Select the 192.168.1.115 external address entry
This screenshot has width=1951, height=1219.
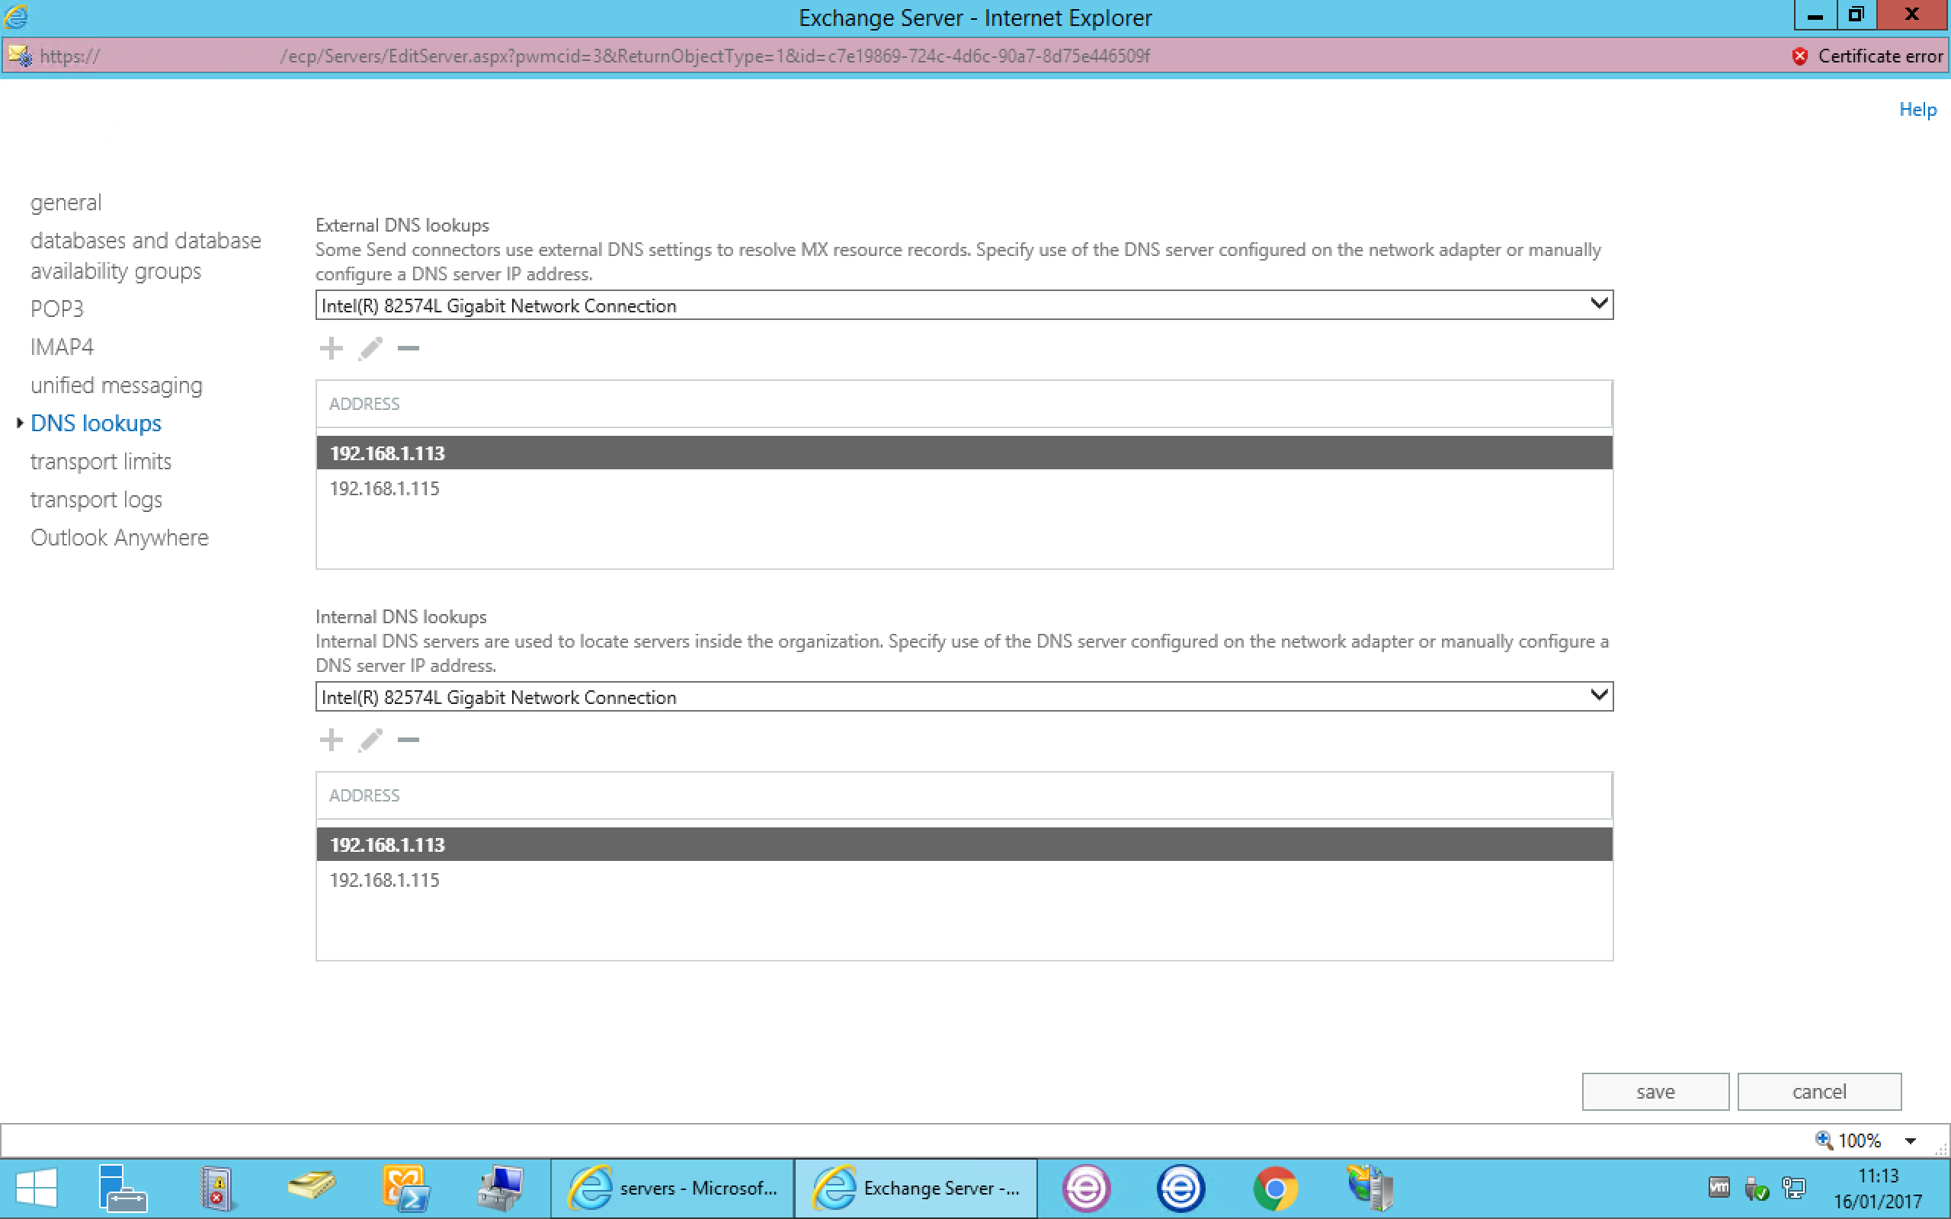[385, 488]
